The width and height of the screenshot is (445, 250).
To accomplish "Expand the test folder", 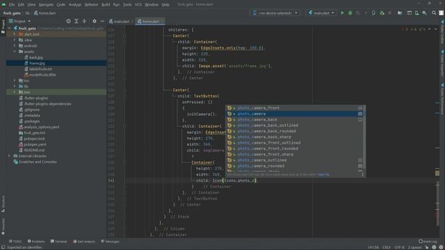I will click(15, 92).
